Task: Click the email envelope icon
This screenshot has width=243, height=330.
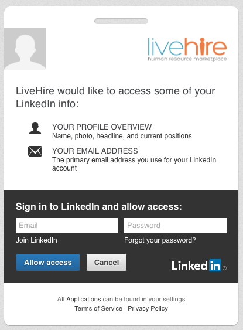Action: 35,151
